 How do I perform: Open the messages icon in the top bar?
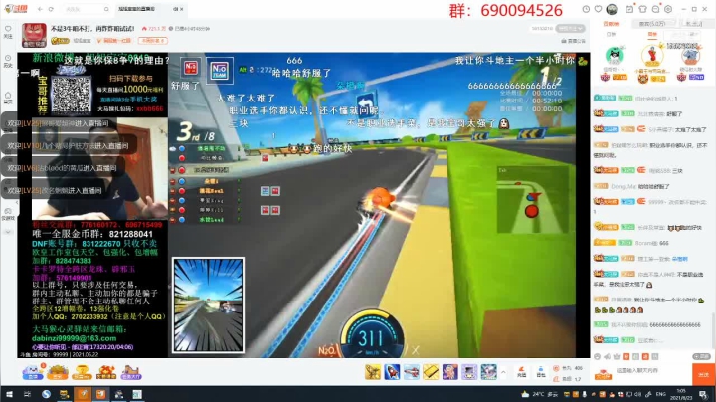click(x=655, y=9)
